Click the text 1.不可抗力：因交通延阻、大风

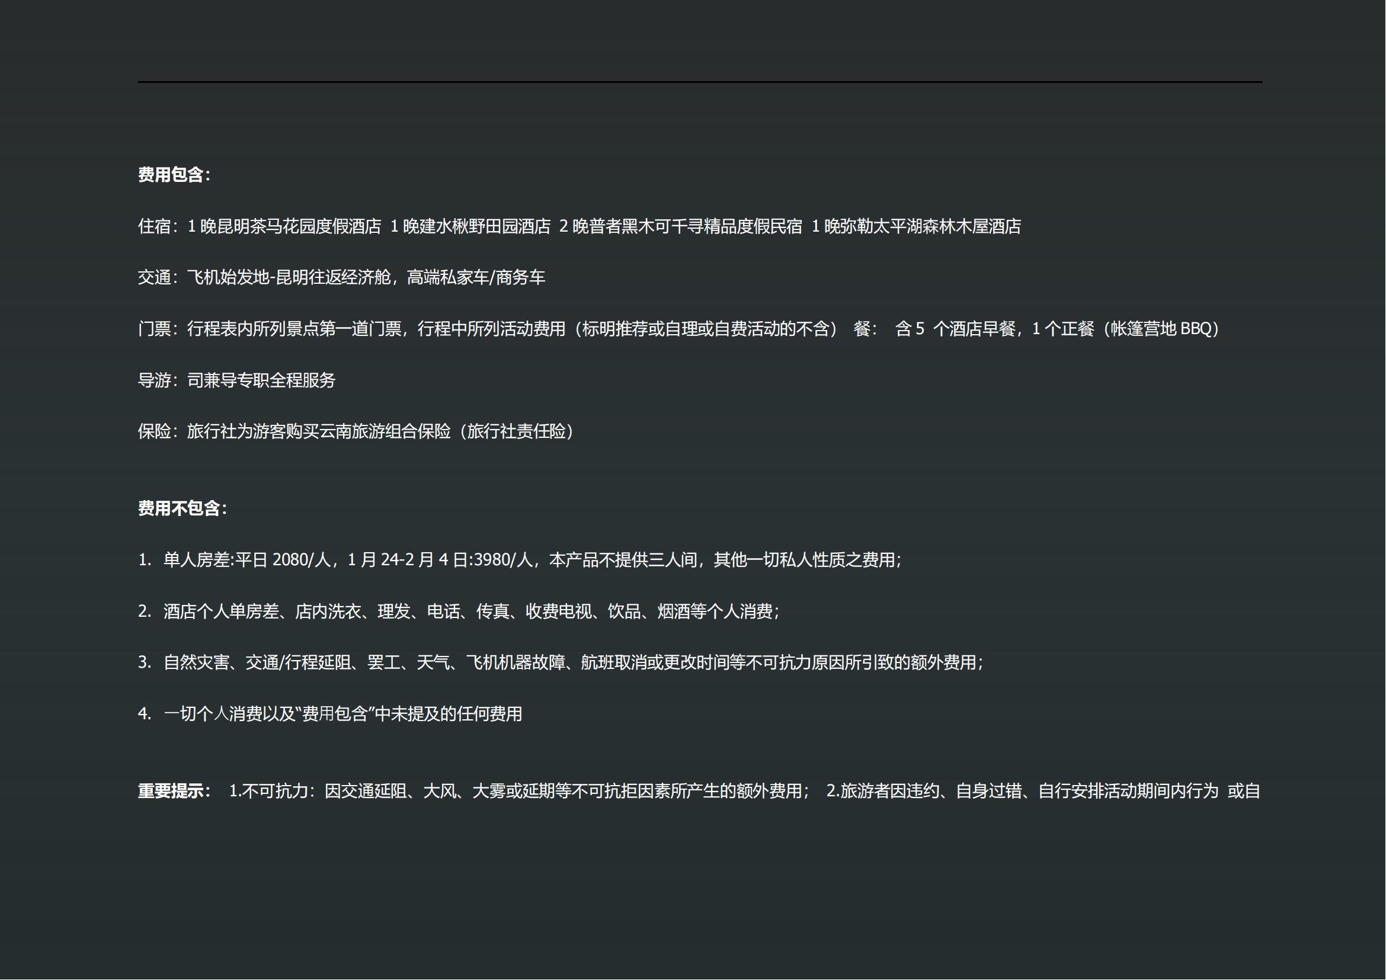click(520, 791)
